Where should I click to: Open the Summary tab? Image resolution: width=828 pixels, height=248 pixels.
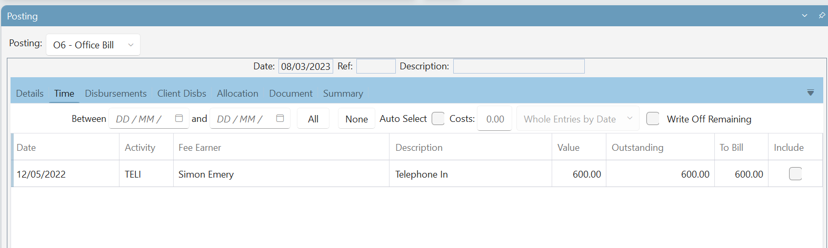coord(343,94)
